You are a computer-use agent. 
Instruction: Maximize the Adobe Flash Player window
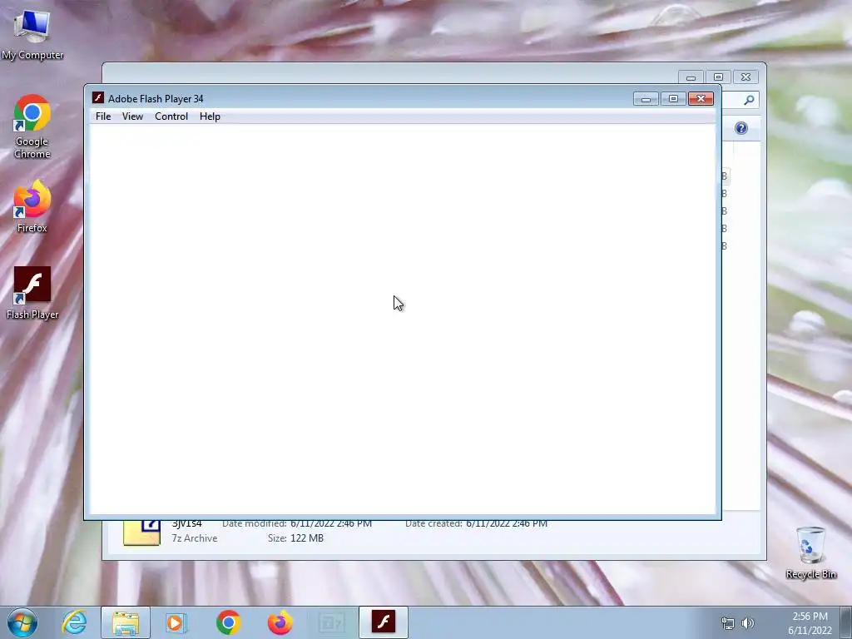[673, 98]
